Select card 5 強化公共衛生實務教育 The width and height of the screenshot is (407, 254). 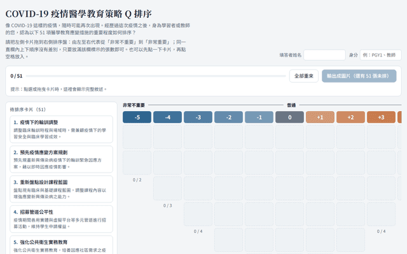[x=61, y=245]
